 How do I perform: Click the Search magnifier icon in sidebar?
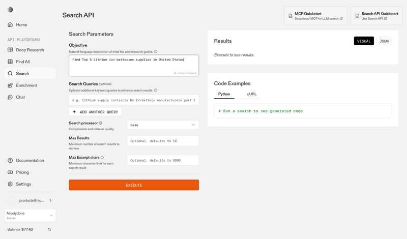(x=10, y=73)
